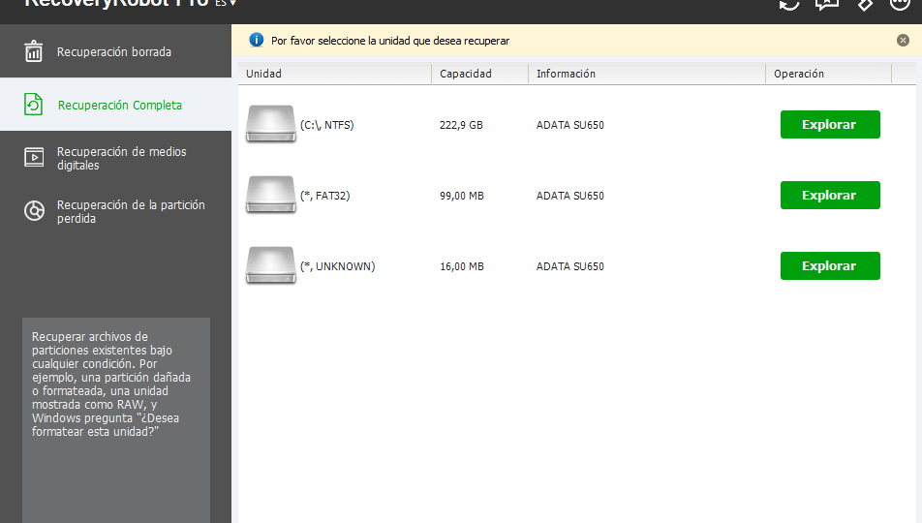Screen dimensions: 922x523
Task: Click ADATA SU650 in the FAT32 row
Action: tap(569, 196)
